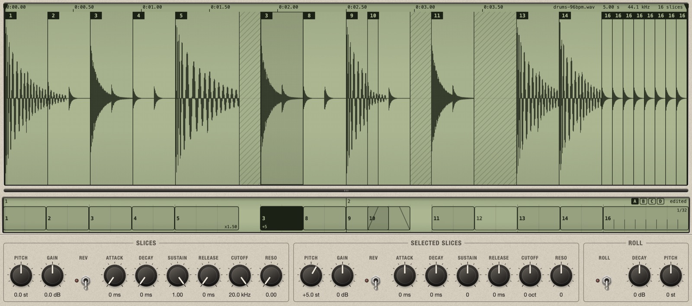The height and width of the screenshot is (306, 692).
Task: Switch to pattern C
Action: tap(652, 201)
